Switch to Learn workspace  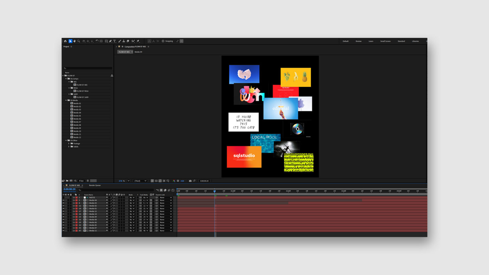(371, 41)
